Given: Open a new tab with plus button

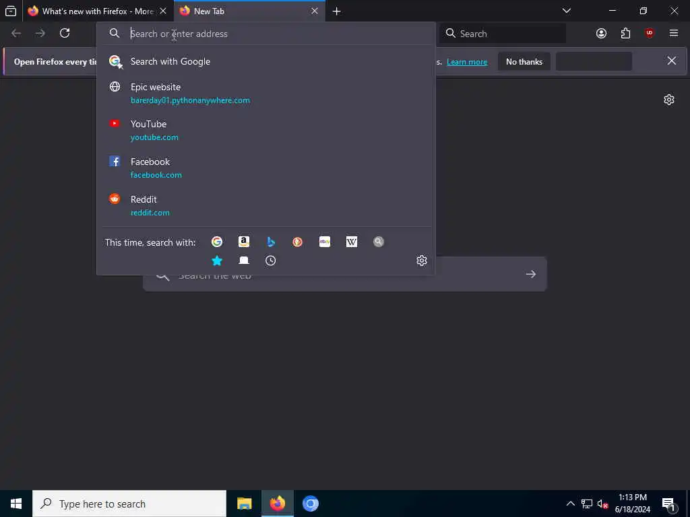Looking at the screenshot, I should [x=337, y=11].
